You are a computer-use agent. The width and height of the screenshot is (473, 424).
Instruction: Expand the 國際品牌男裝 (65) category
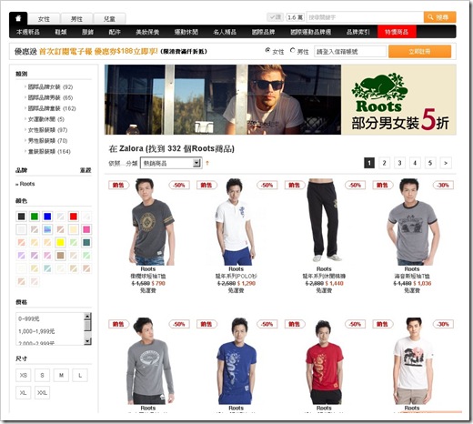point(50,97)
